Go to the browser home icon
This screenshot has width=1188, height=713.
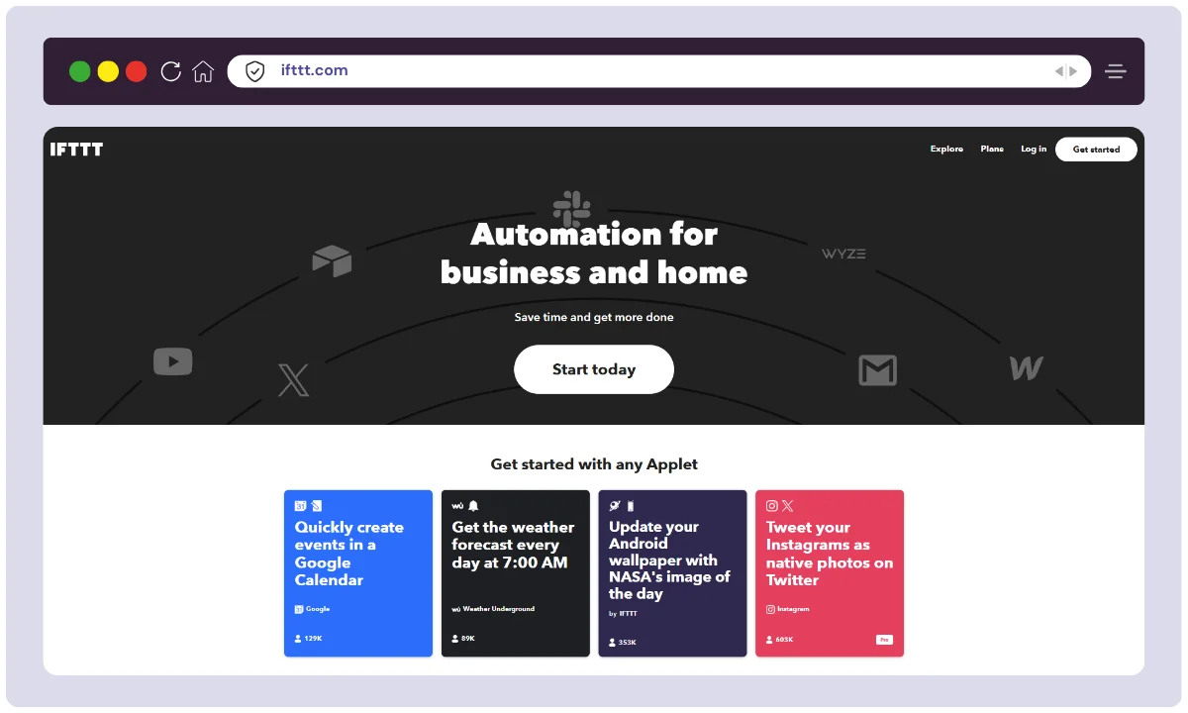203,71
